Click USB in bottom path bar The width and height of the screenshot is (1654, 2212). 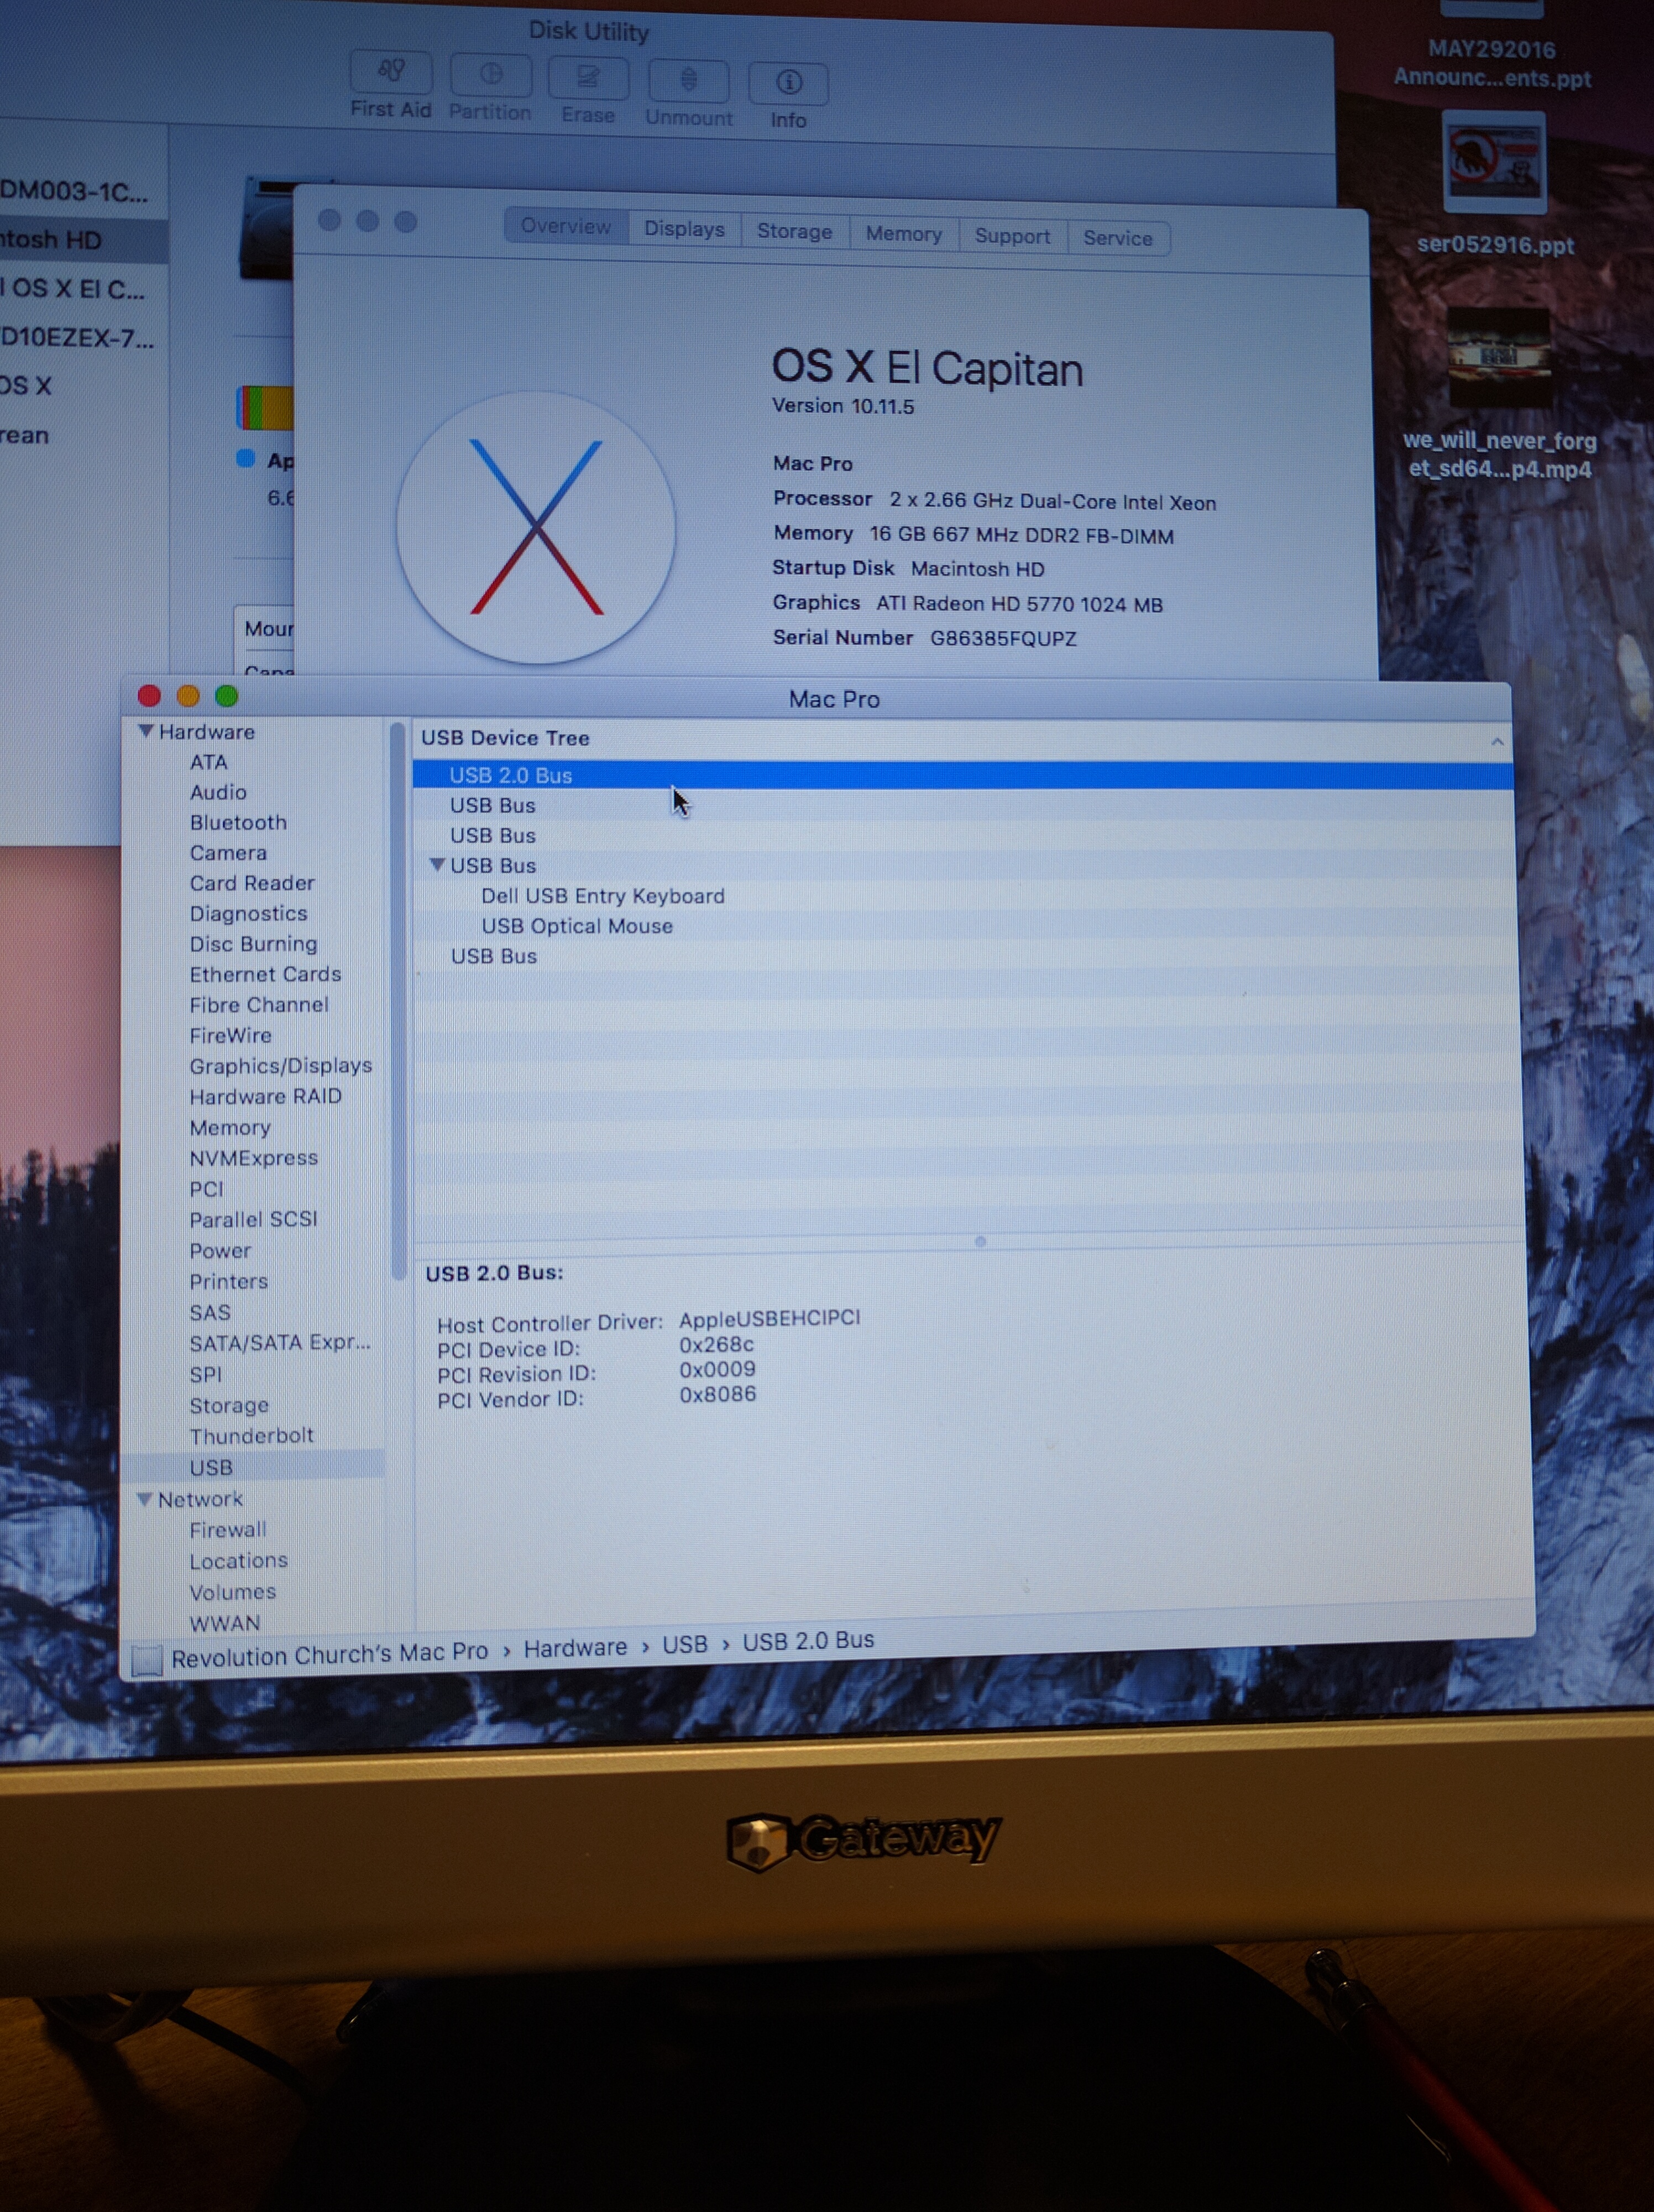click(684, 1645)
